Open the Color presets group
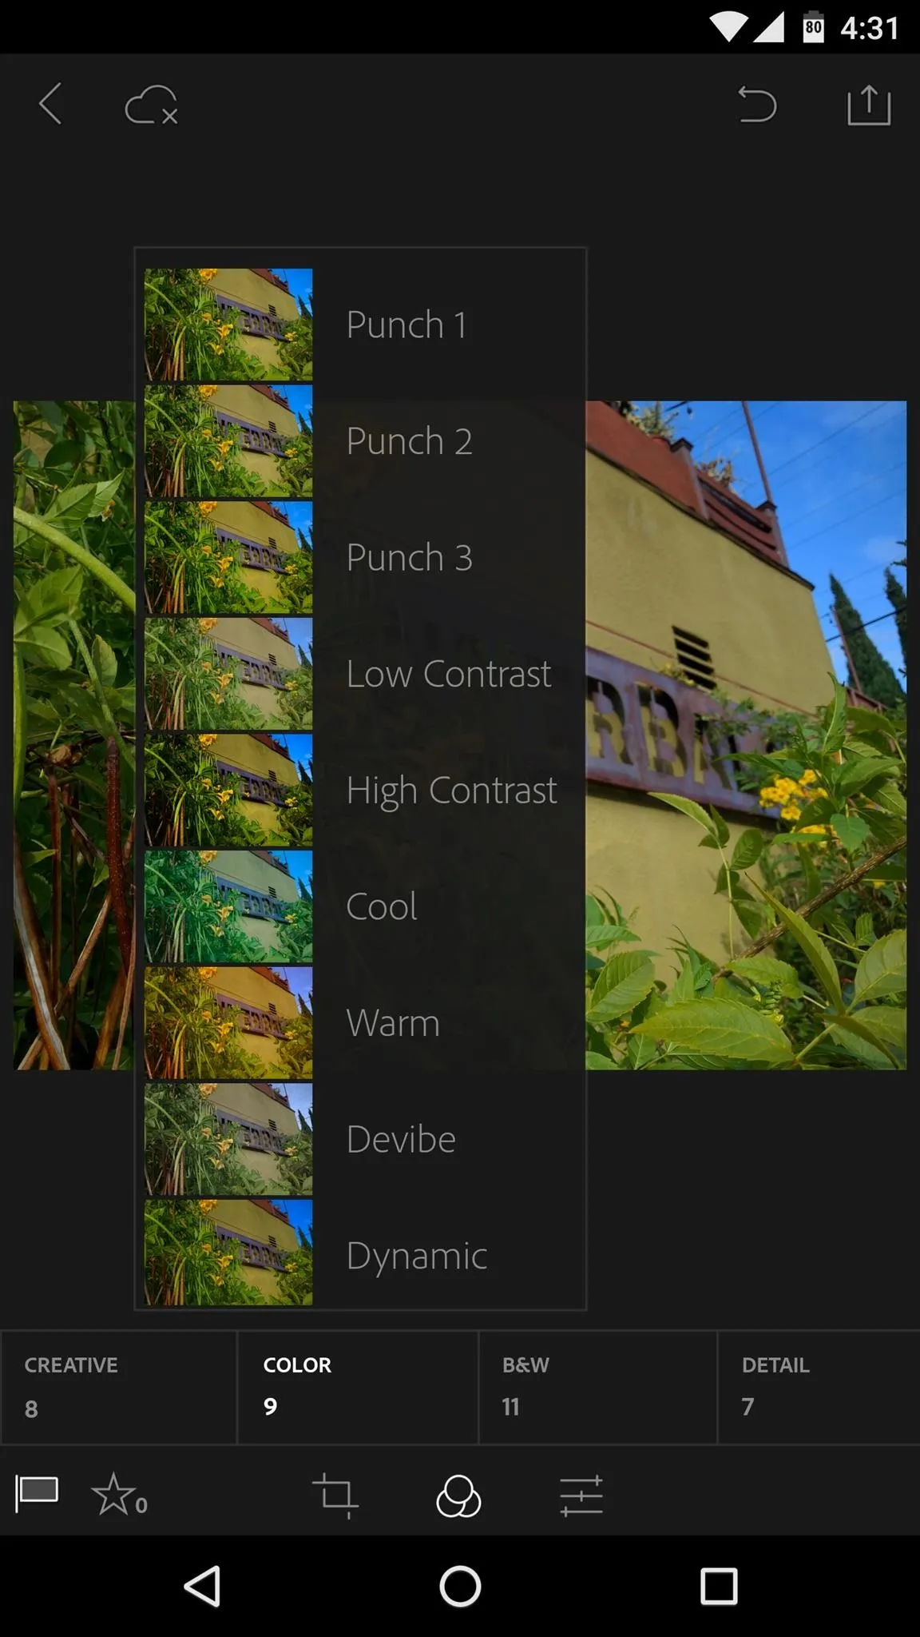 (x=358, y=1387)
